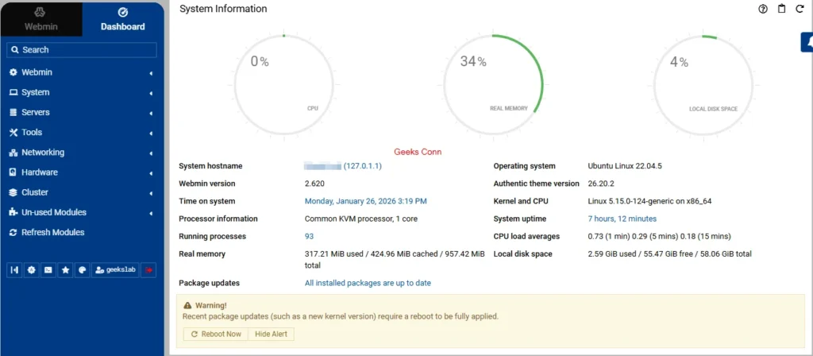Click the Real Memory usage gauge
Viewport: 813px width, 356px height.
coord(493,84)
